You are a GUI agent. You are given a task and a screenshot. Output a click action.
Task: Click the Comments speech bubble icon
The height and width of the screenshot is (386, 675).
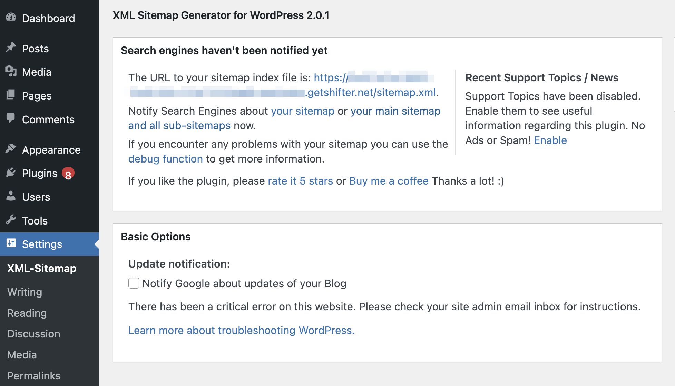coord(11,118)
